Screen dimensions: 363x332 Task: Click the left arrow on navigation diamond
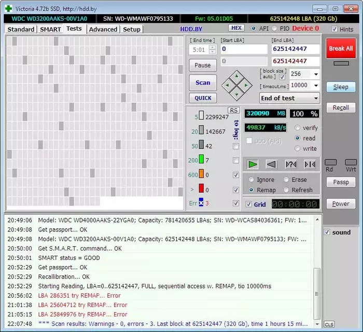(x=227, y=85)
